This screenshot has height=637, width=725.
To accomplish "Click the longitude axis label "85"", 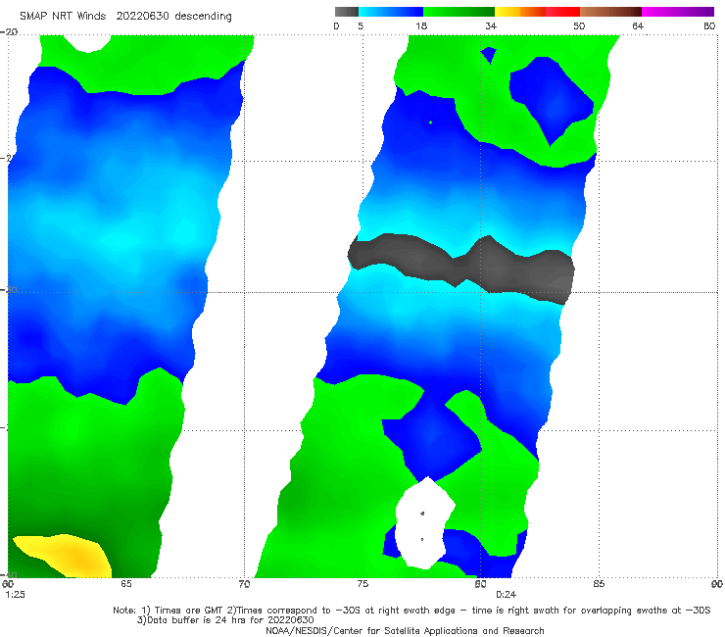I will click(x=599, y=584).
